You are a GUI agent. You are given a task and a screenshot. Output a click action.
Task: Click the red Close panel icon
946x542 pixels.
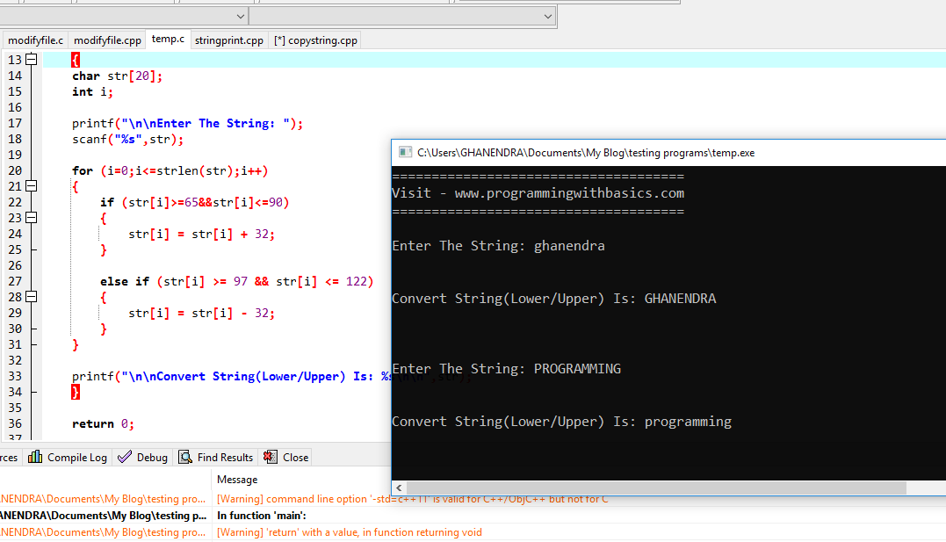pyautogui.click(x=271, y=457)
